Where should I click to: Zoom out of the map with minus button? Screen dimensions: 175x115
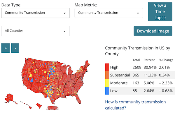coord(15,48)
